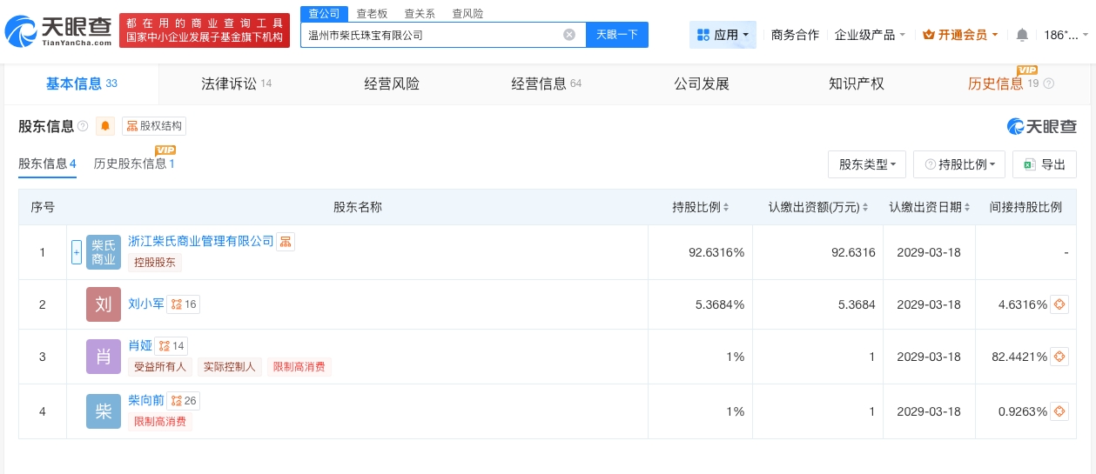
Task: Open the 股东类型 filter dropdown
Action: point(867,164)
